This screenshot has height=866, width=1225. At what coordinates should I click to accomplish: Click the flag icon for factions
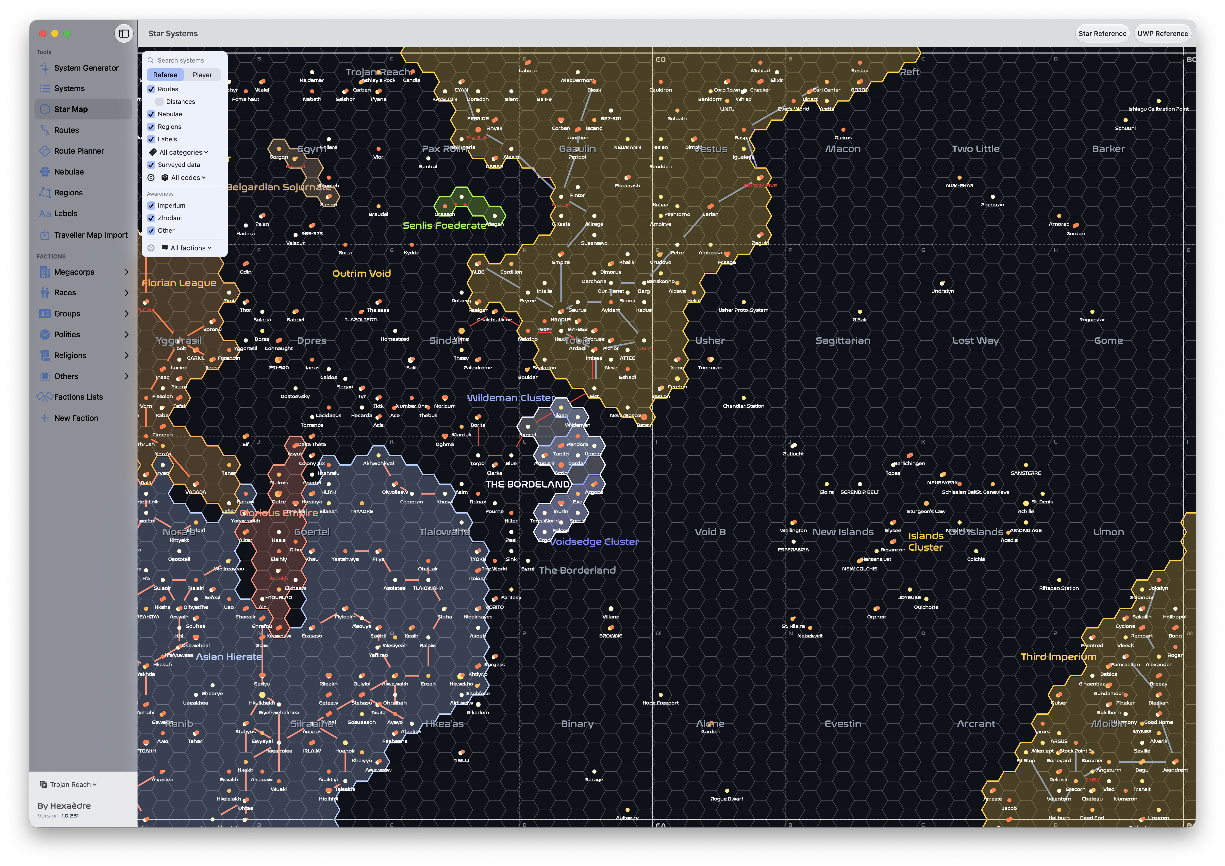pyautogui.click(x=164, y=248)
